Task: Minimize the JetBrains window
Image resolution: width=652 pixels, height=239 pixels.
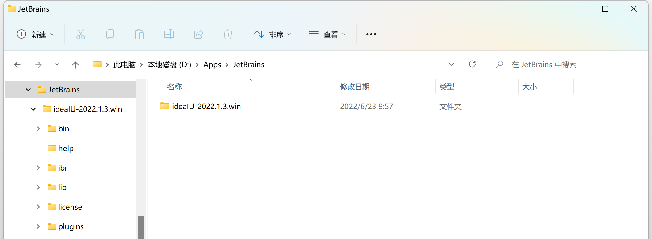Action: (577, 9)
